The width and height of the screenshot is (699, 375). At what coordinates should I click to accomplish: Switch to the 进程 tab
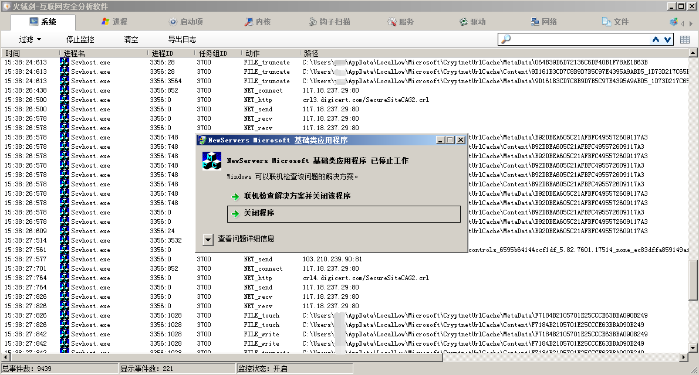click(x=114, y=22)
